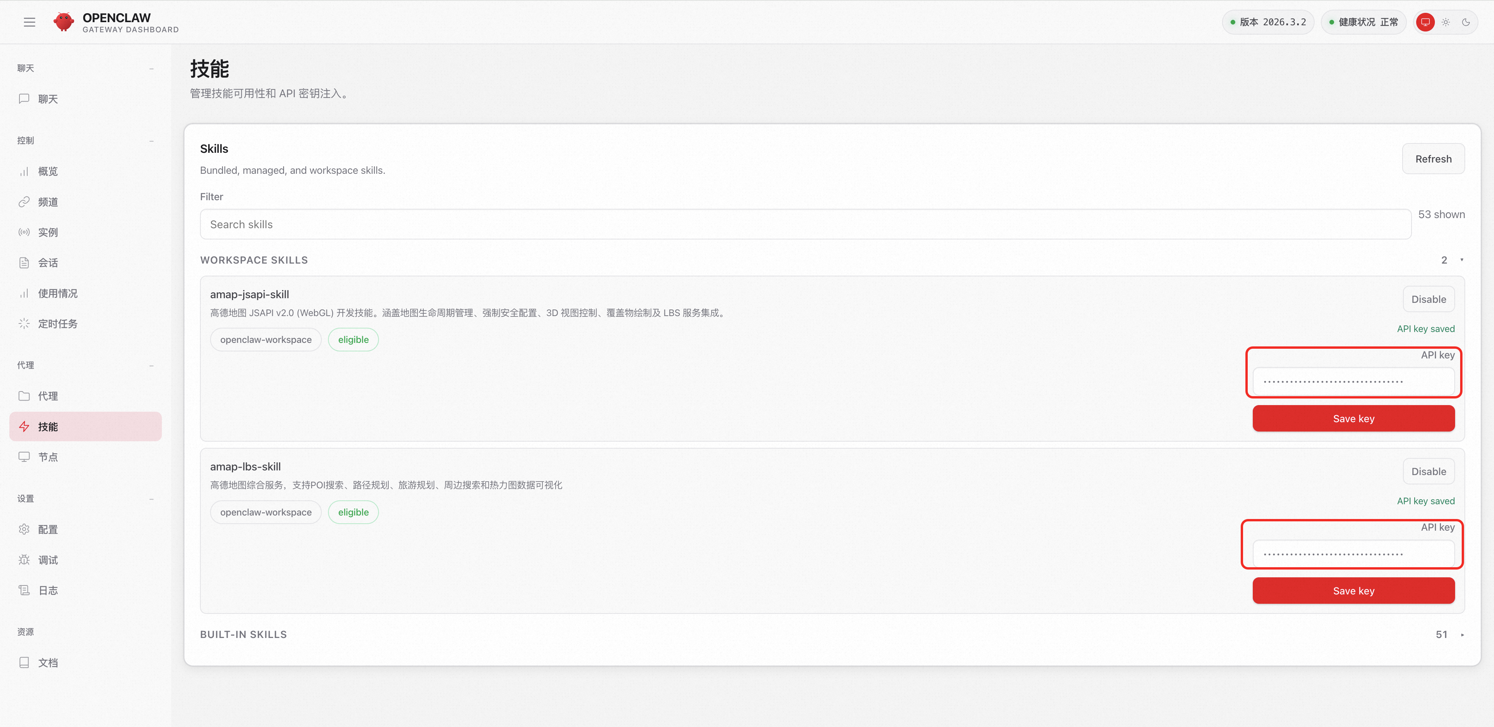Open 调试 debug bug icon item
Screen dimensions: 1494x727
point(85,559)
